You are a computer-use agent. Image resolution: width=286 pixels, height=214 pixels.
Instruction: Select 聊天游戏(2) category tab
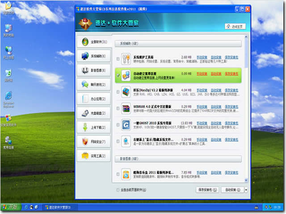(94, 85)
